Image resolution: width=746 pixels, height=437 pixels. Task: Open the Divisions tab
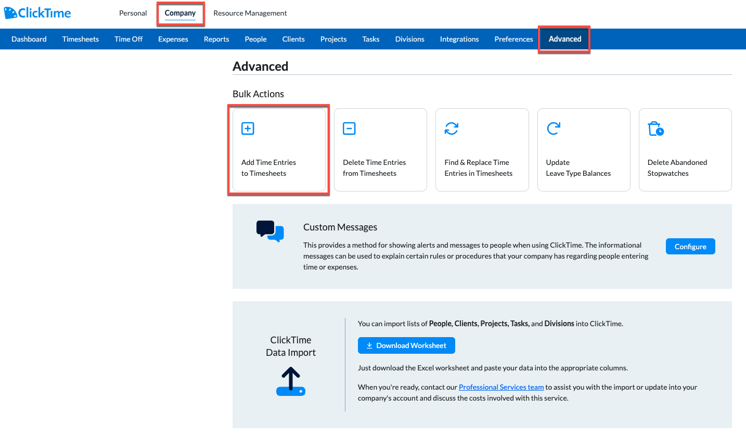[410, 39]
